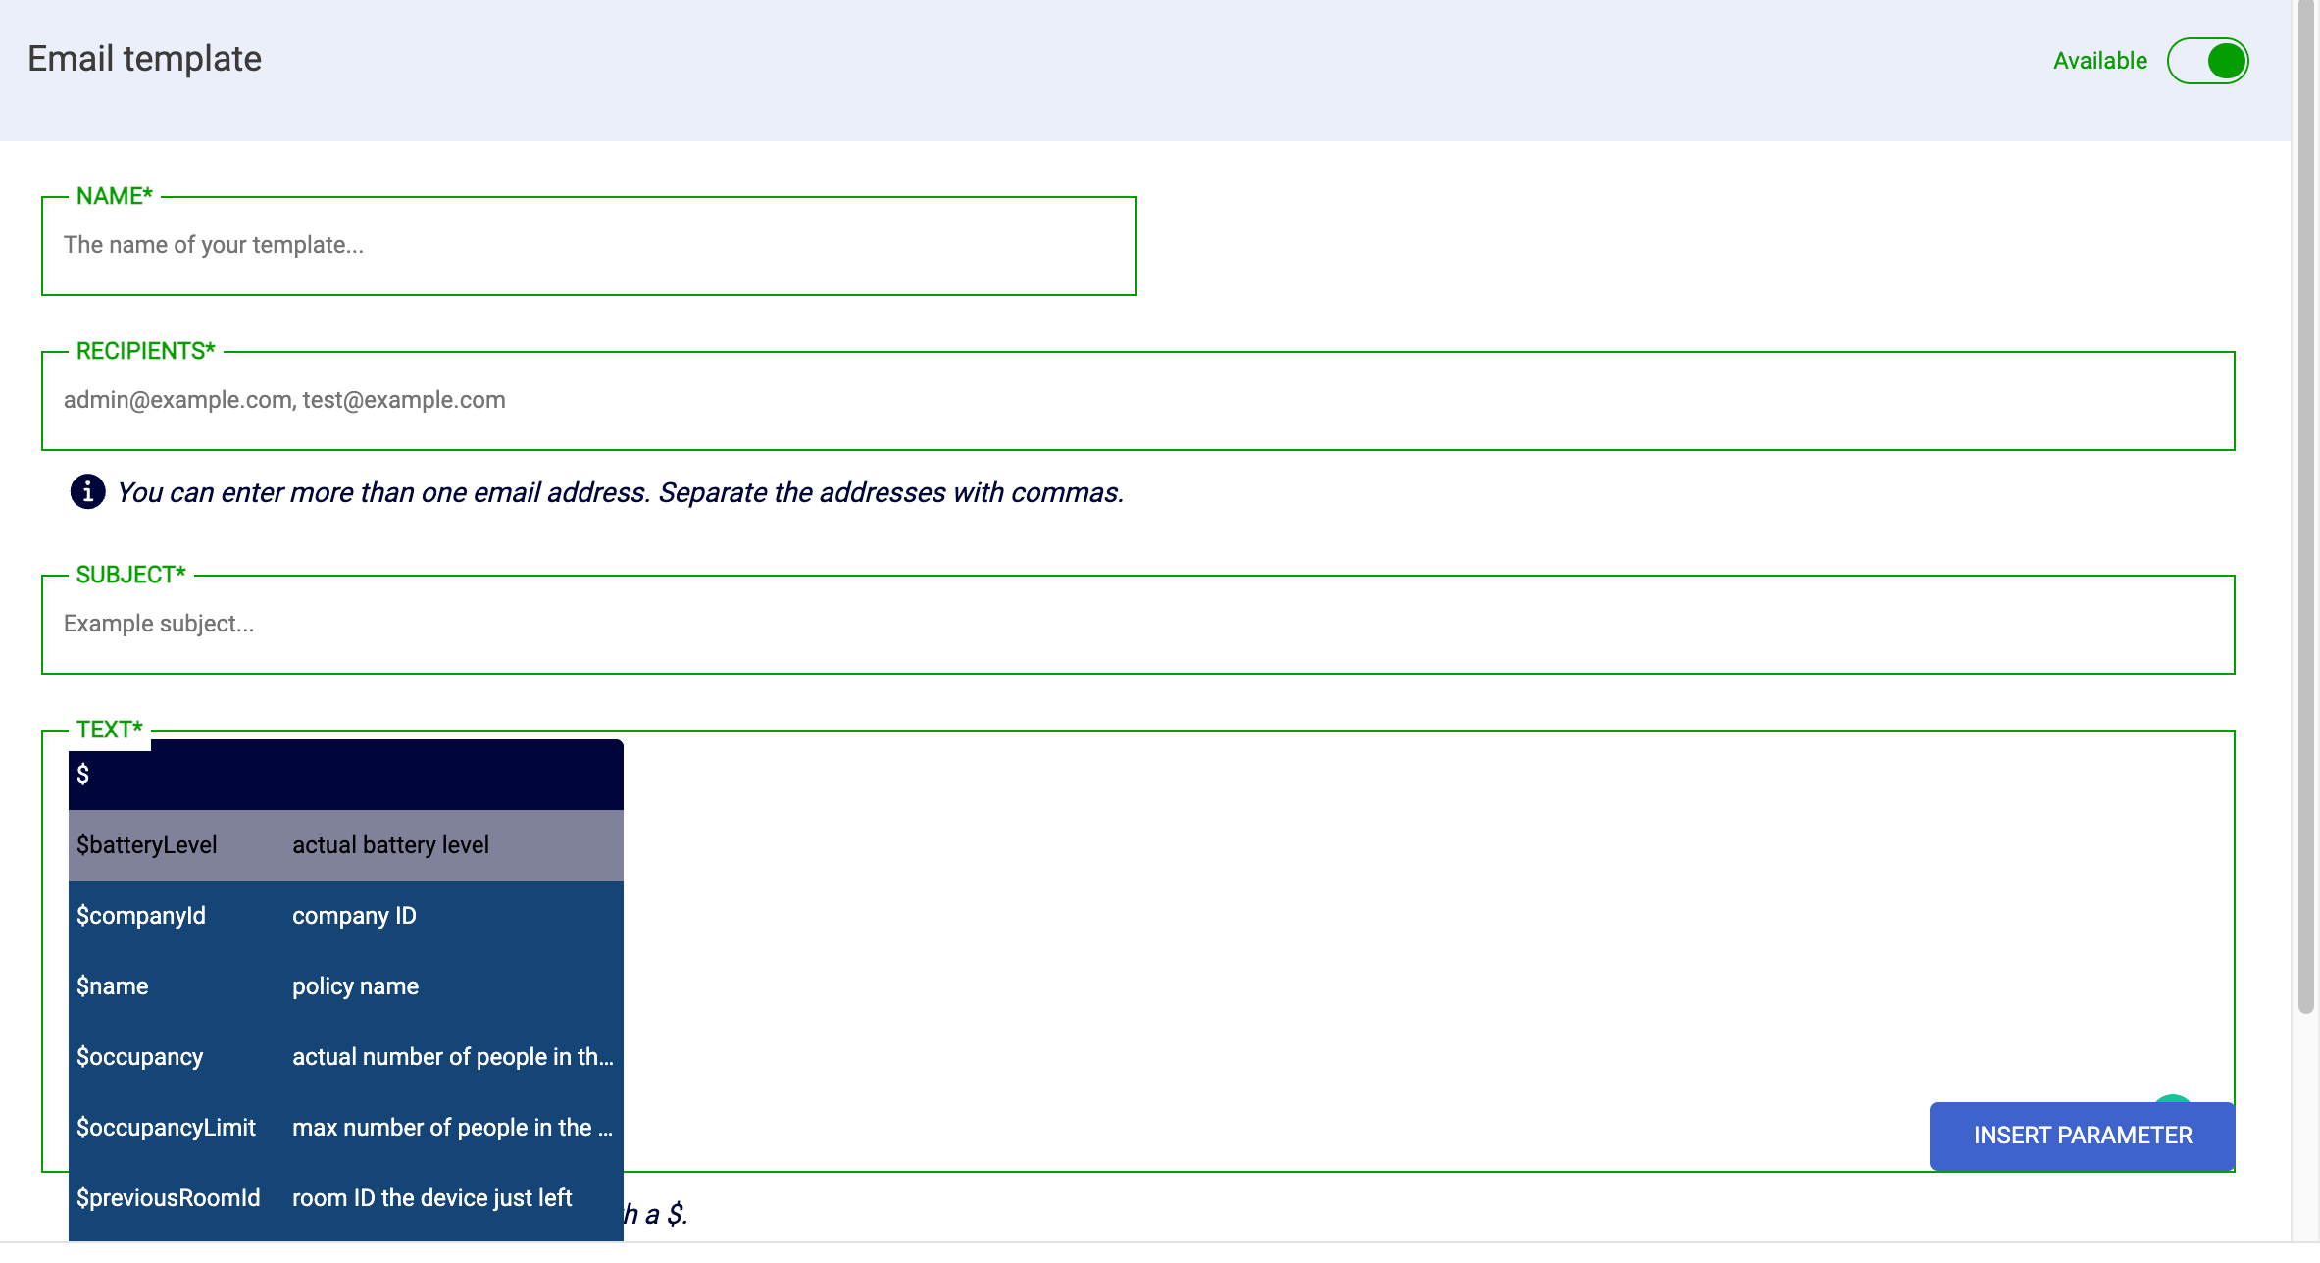Select $previousRoomId parameter
The height and width of the screenshot is (1263, 2320).
346,1198
